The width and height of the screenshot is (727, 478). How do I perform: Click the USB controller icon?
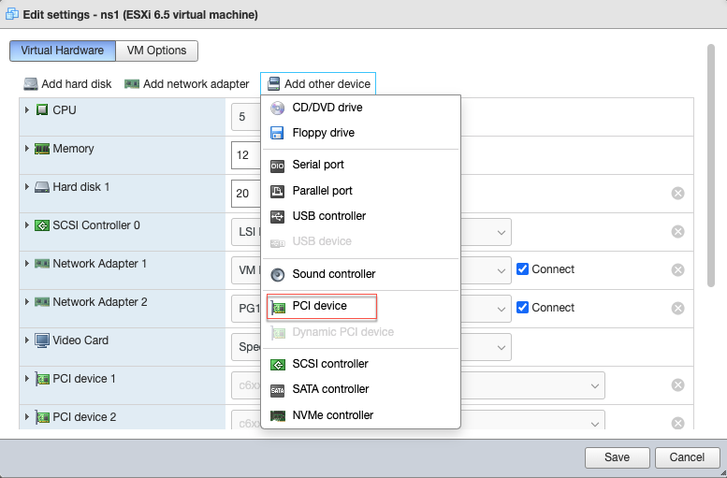point(277,216)
